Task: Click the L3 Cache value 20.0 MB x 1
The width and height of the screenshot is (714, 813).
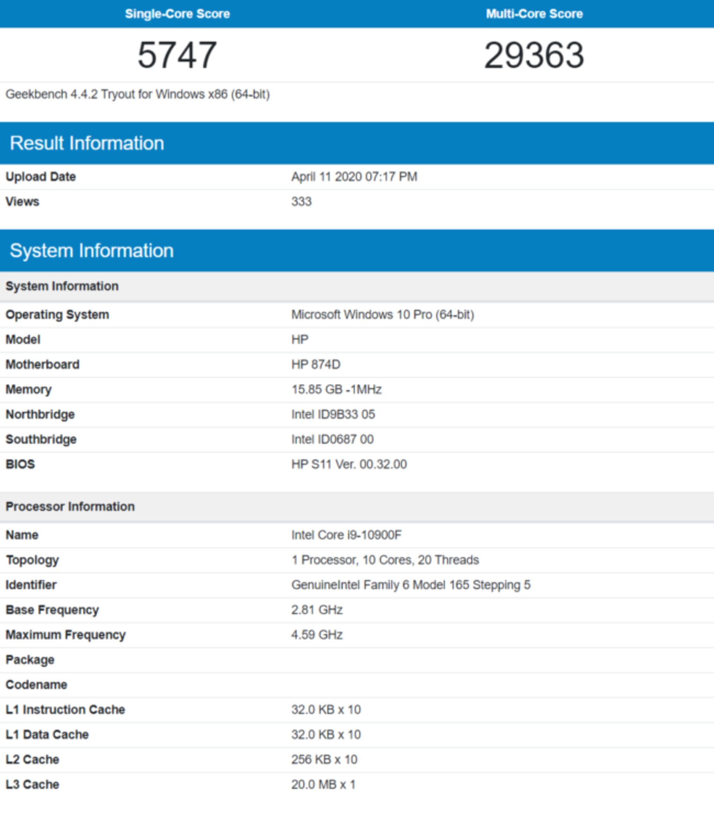Action: click(x=323, y=784)
